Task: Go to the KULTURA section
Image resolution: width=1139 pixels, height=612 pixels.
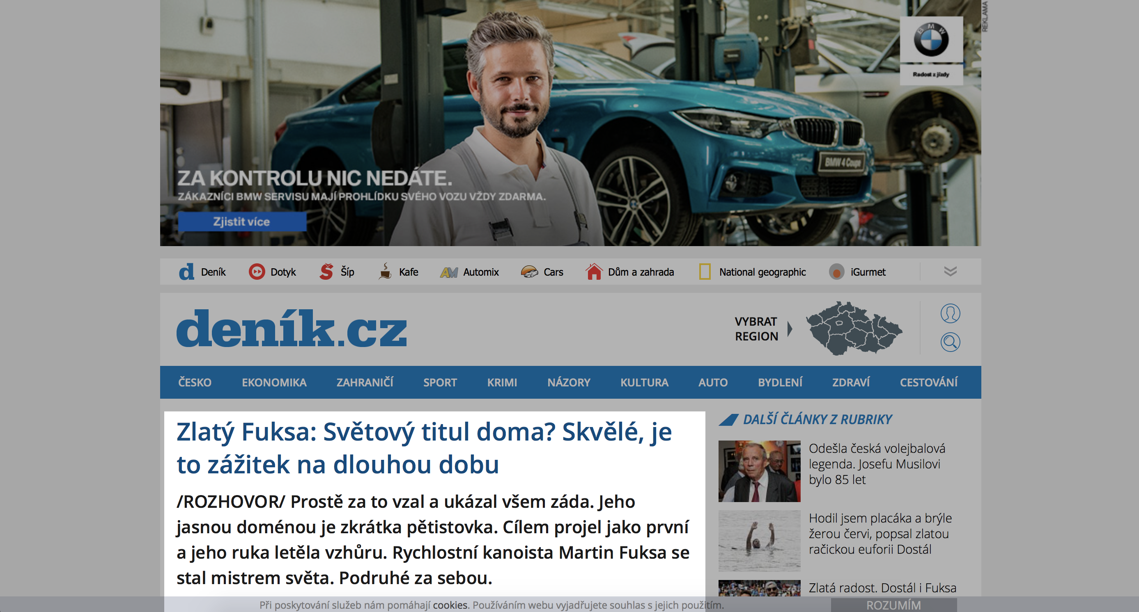Action: pos(644,382)
